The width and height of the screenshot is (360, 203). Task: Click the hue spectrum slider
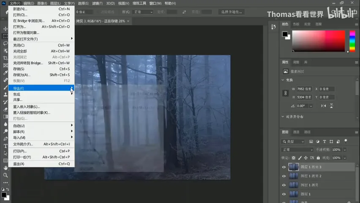click(352, 41)
